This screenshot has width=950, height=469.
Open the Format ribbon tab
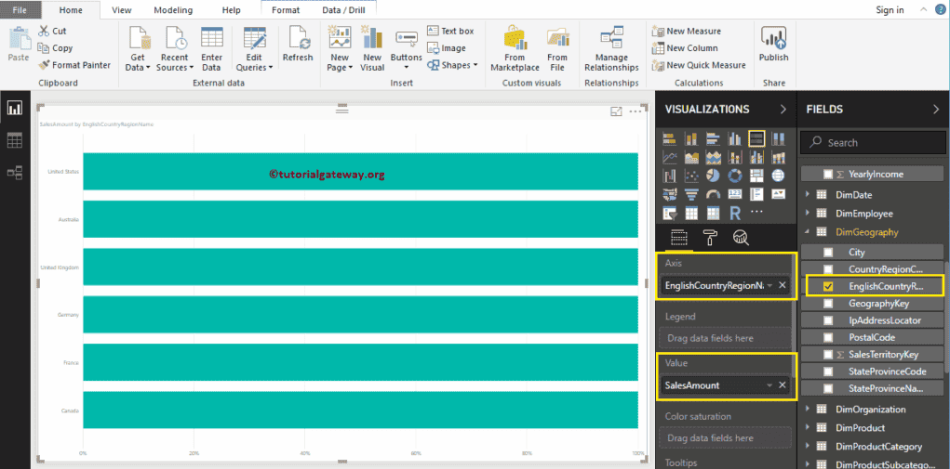286,9
